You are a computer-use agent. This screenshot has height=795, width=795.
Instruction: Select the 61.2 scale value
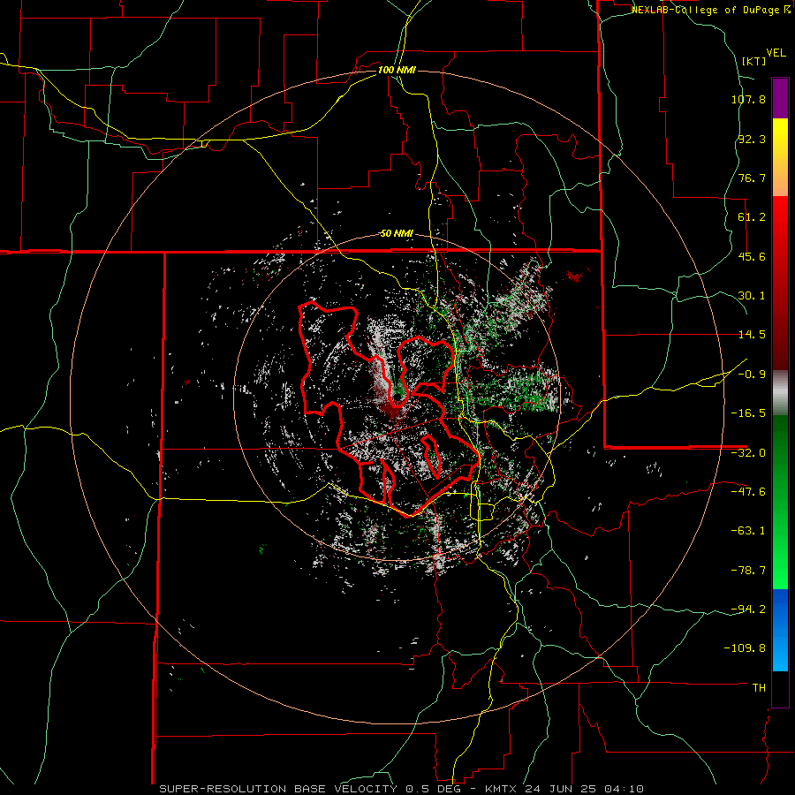752,217
